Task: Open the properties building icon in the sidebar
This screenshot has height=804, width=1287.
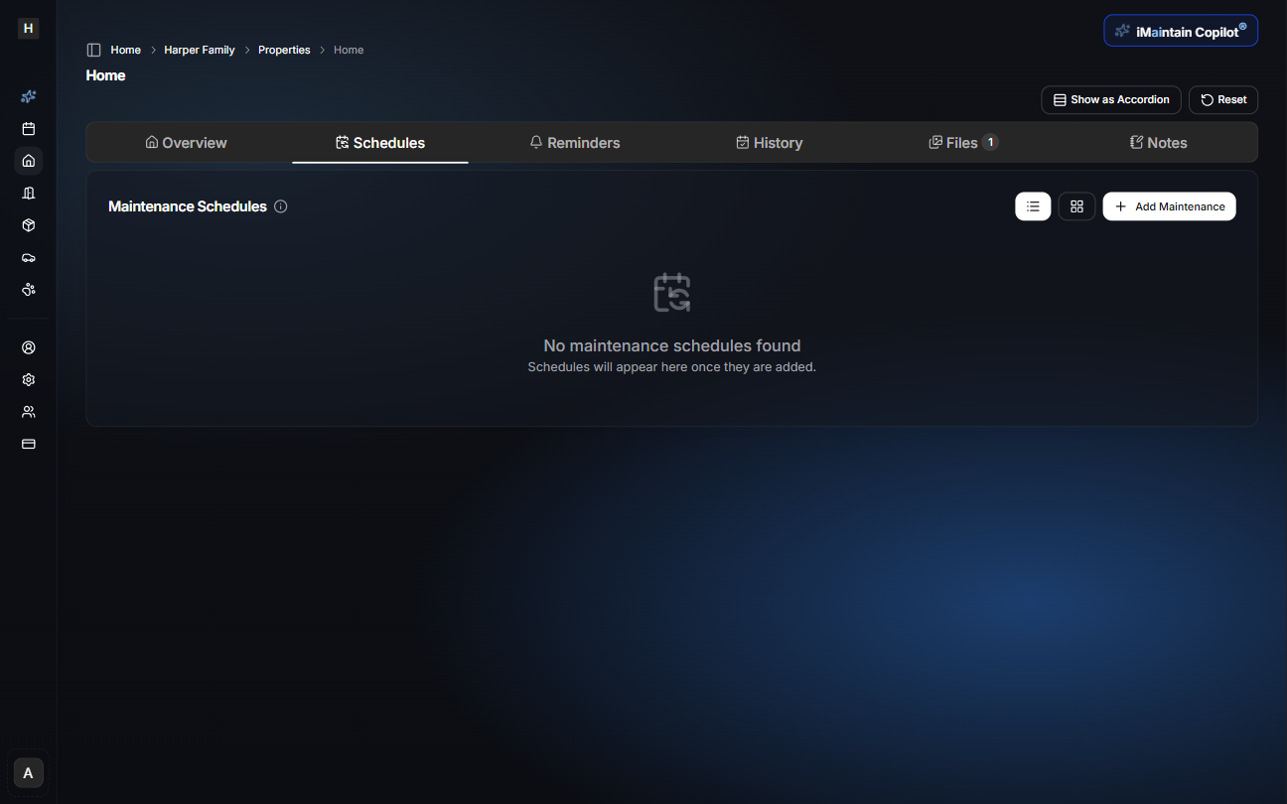Action: tap(28, 193)
